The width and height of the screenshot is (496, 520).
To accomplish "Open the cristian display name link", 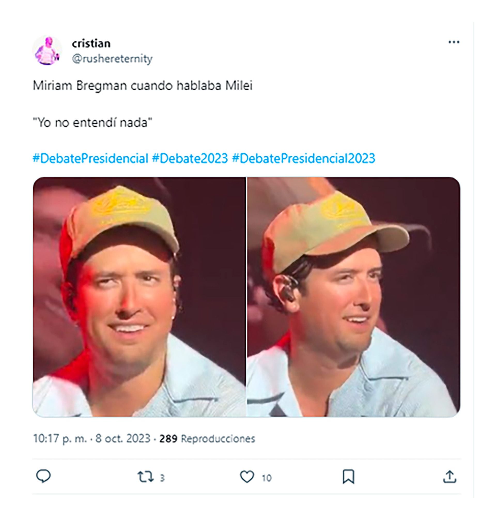I will tap(91, 44).
